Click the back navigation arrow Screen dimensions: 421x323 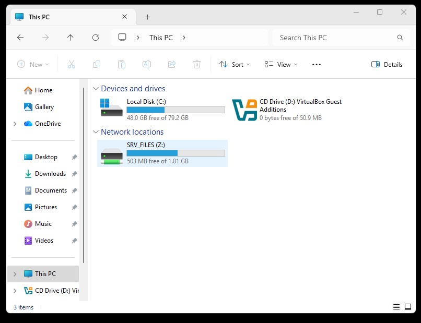(x=20, y=38)
